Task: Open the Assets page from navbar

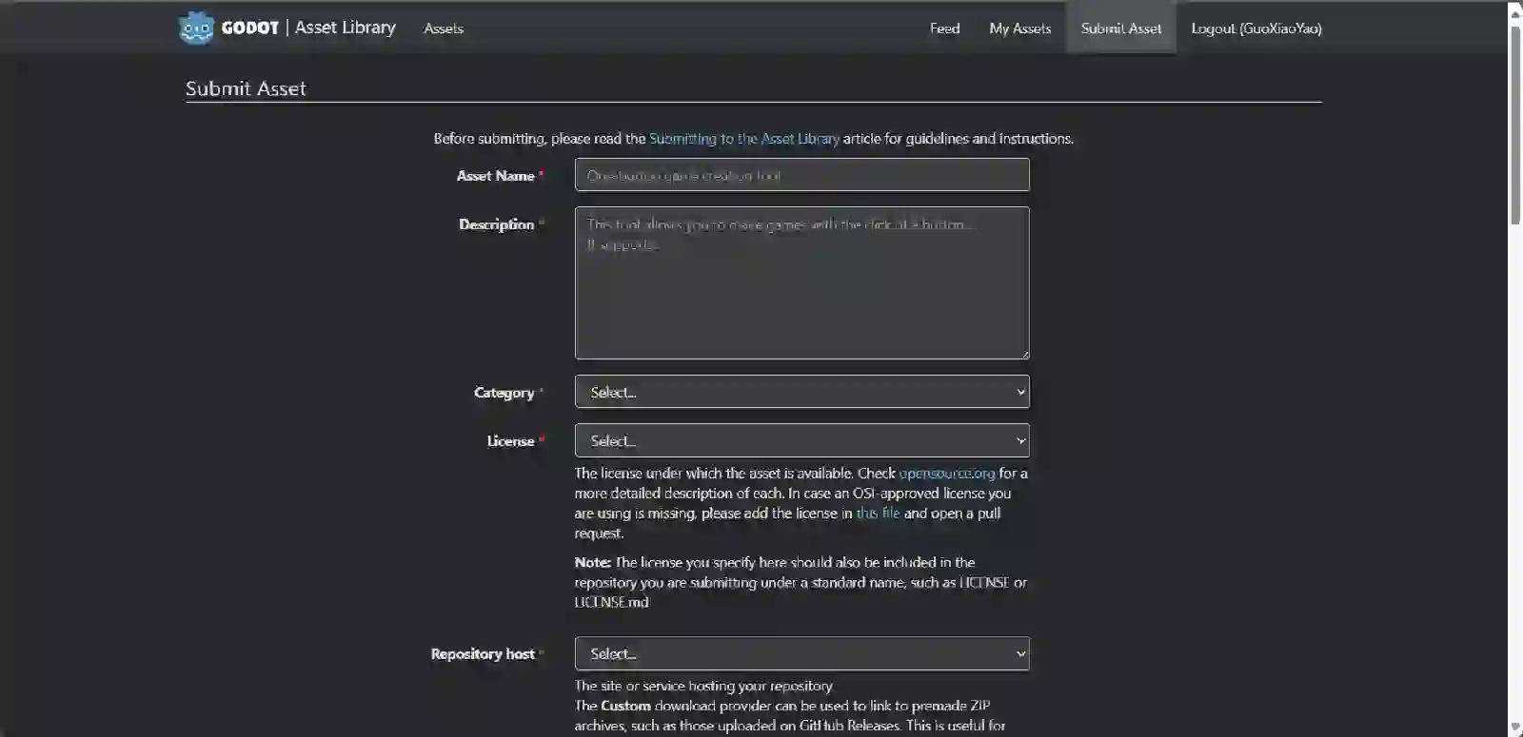Action: coord(444,29)
